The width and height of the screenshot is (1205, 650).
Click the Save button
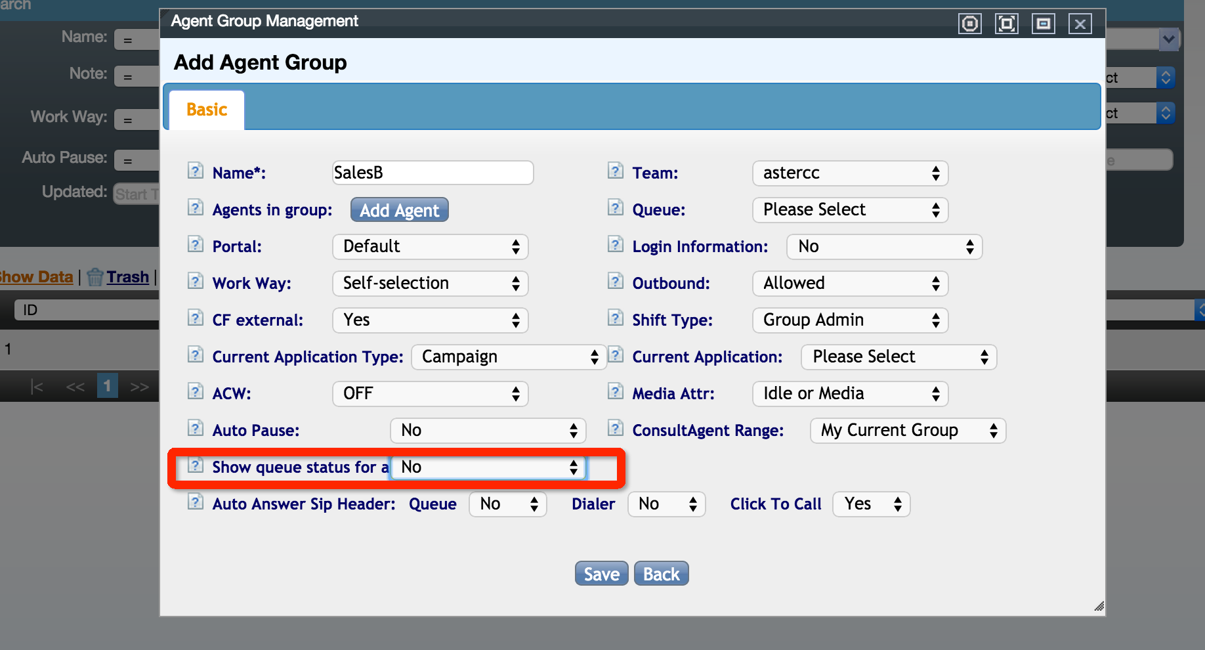601,574
